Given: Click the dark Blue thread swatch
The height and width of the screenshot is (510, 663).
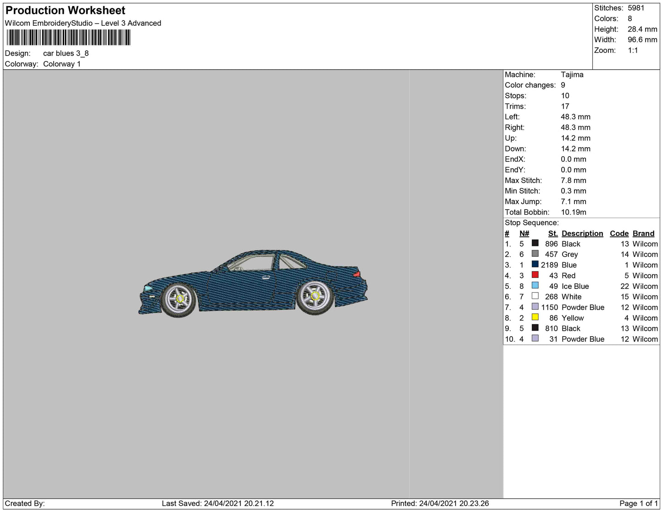Looking at the screenshot, I should [x=535, y=264].
